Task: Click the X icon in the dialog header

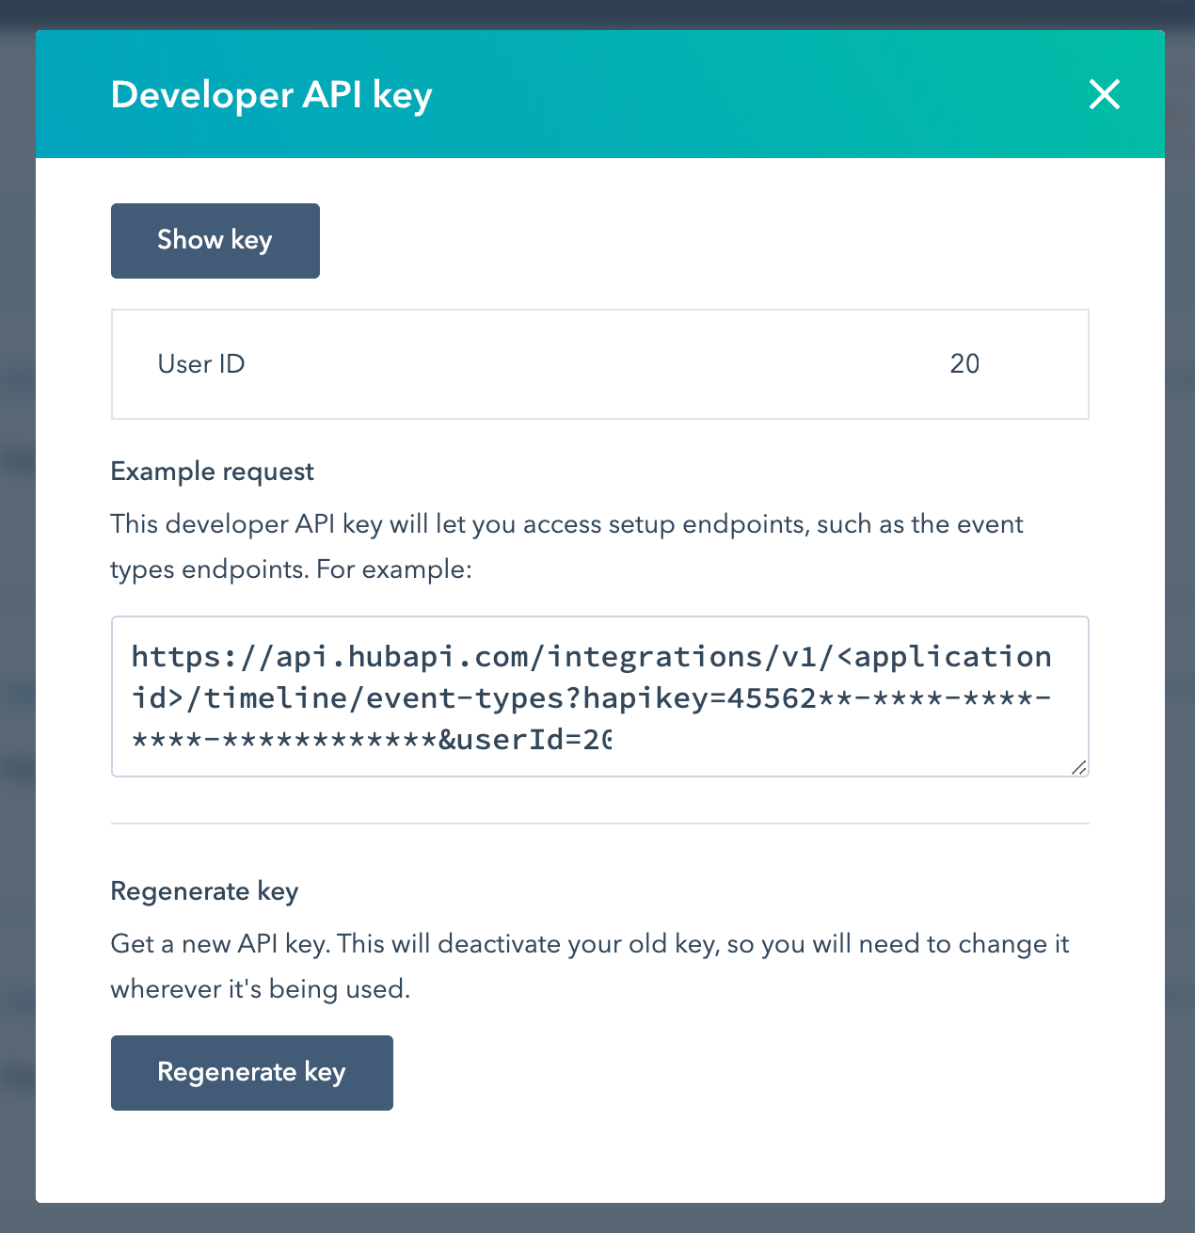Action: pyautogui.click(x=1104, y=94)
